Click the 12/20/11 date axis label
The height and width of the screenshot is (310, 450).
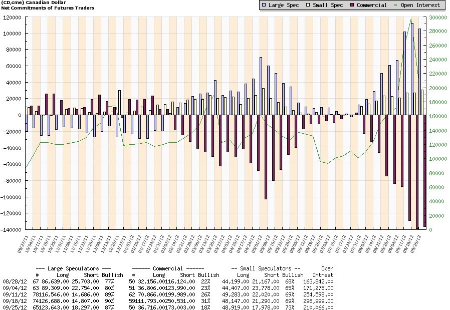click(x=114, y=244)
